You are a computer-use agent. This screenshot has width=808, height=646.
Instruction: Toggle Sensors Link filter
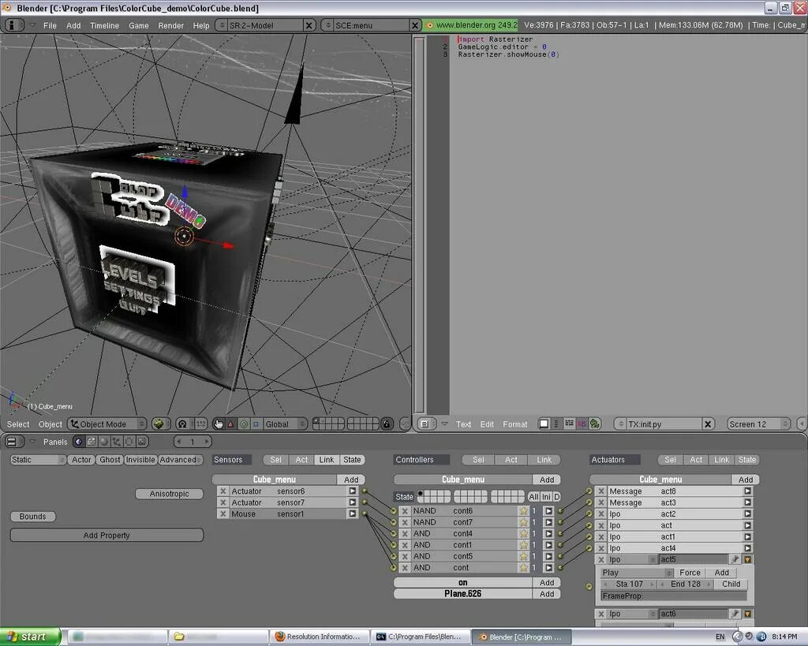pos(326,460)
